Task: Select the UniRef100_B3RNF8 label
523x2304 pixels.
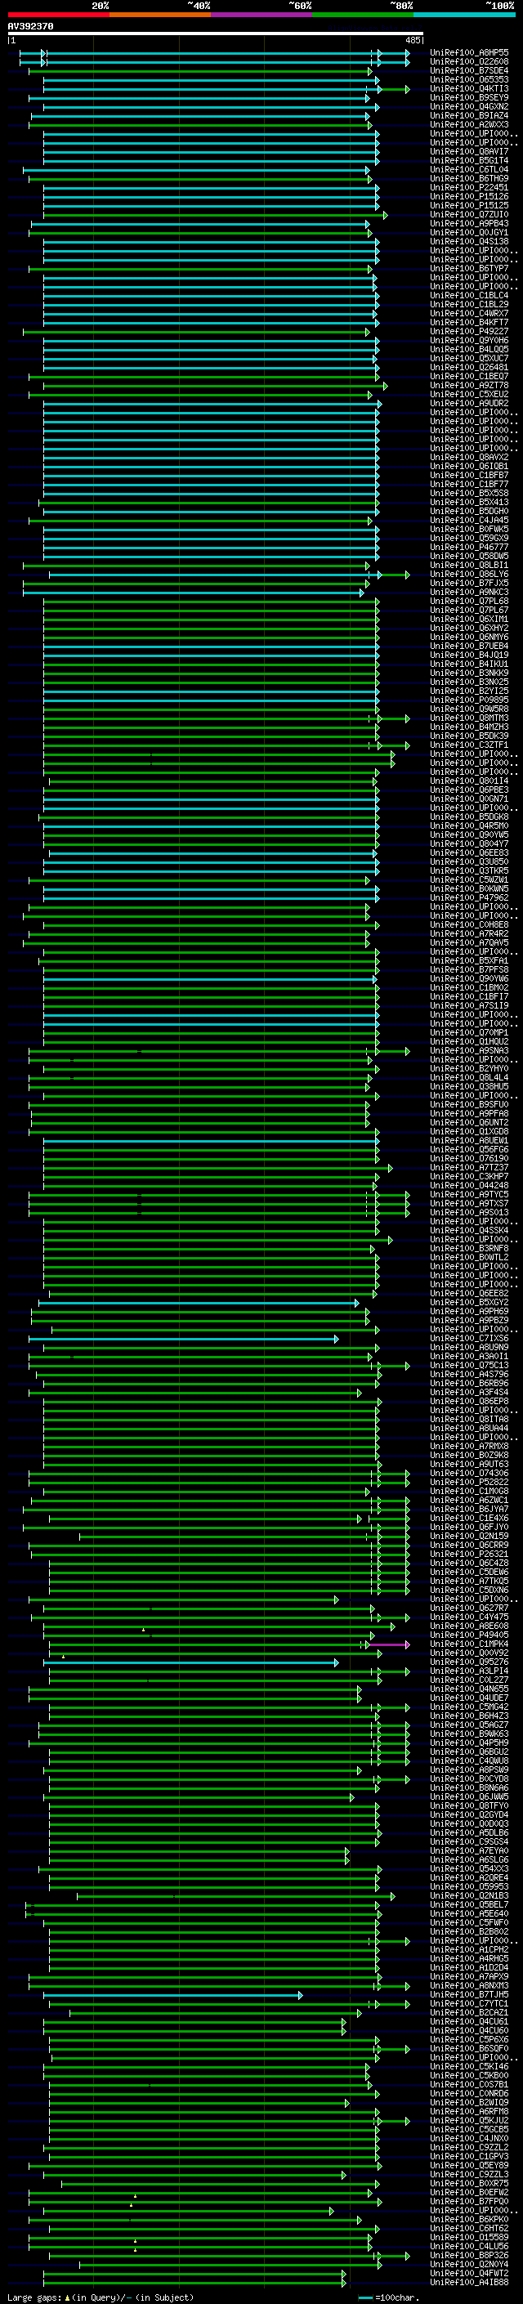Action: tap(469, 1248)
